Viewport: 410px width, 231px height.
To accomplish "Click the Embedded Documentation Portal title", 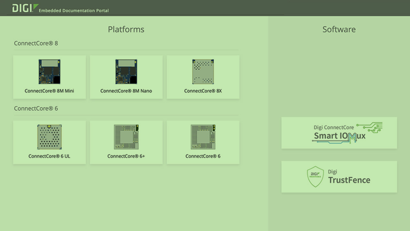I will 74,11.
